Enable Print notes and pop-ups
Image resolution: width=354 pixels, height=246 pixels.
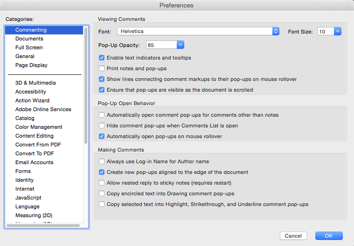tap(102, 69)
